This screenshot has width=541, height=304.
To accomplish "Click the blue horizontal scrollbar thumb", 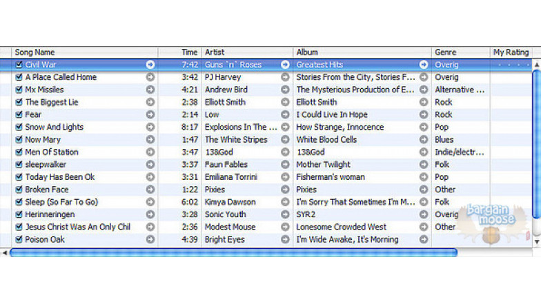I will (233, 252).
